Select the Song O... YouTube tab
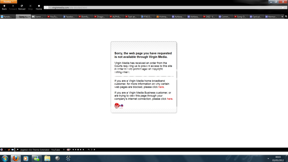Image resolution: width=288 pixels, height=162 pixels. coord(241,17)
